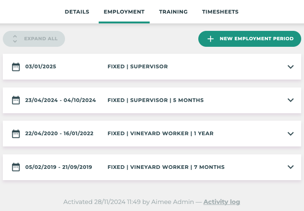Expand the 03/01/2025 Supervisor period chevron
Screen dimensions: 304x211
click(x=290, y=67)
